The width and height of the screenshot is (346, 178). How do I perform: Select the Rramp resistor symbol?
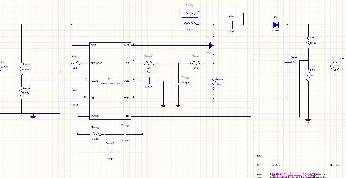coord(196,63)
